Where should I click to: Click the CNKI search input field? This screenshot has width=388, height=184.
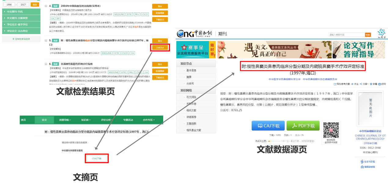tap(347, 35)
